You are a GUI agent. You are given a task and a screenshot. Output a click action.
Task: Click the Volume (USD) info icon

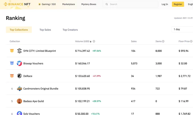click(94, 41)
